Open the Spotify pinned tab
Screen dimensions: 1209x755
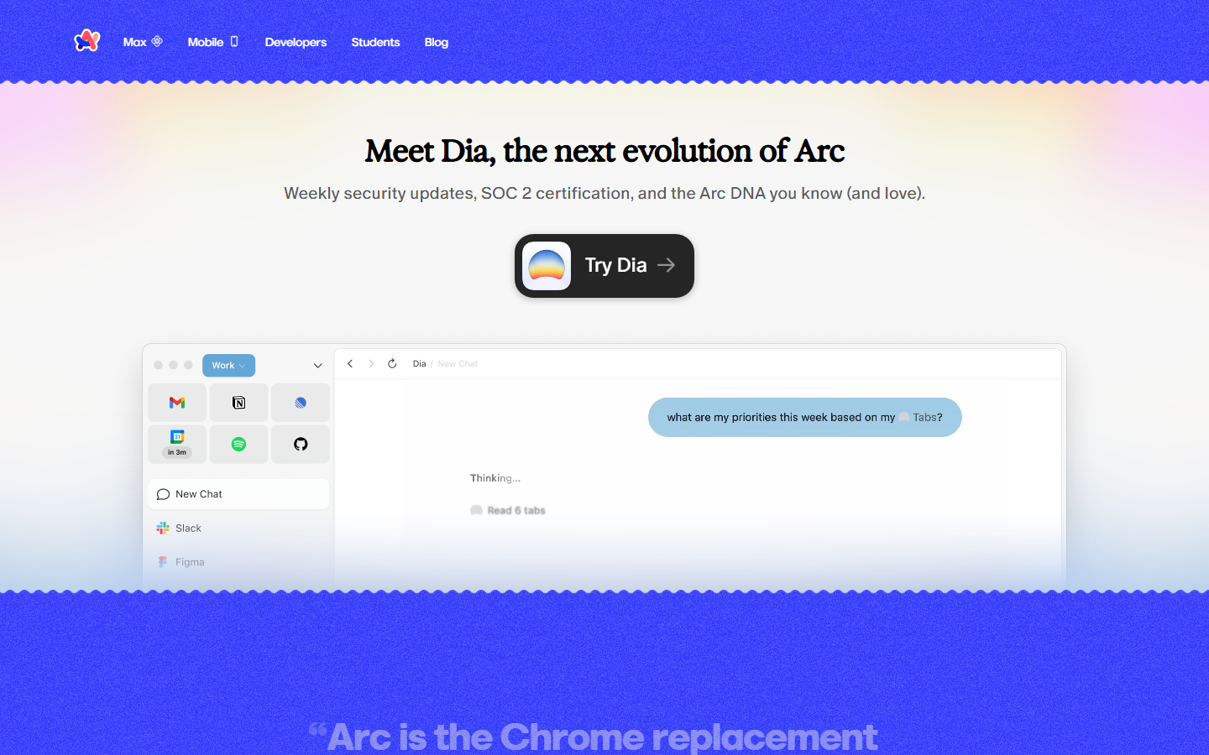click(238, 444)
